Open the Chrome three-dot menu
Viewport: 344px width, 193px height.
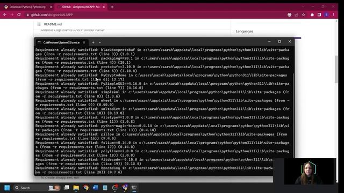333,15
